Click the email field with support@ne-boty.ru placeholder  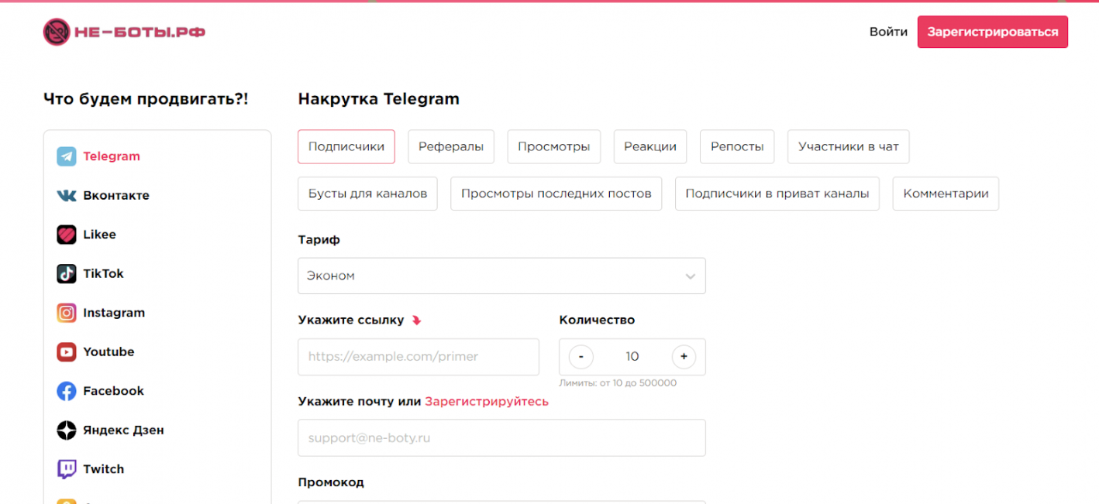[x=501, y=438]
